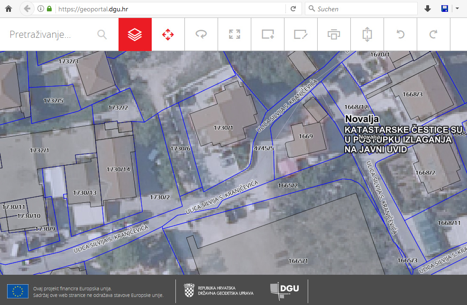Redo the last map action

[433, 35]
